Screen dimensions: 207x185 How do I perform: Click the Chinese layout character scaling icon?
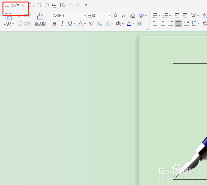coord(194,16)
